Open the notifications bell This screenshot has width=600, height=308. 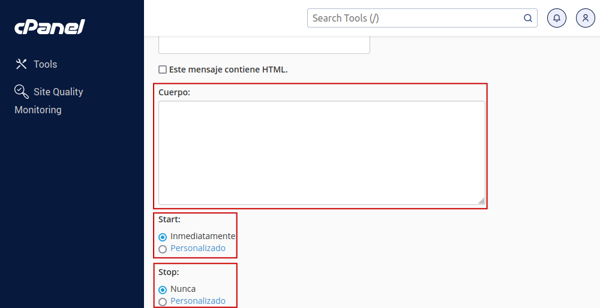pyautogui.click(x=557, y=18)
